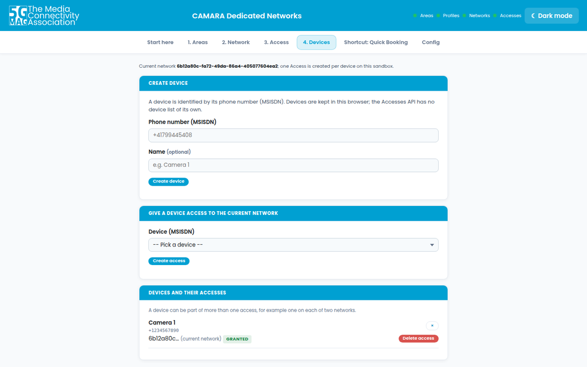The height and width of the screenshot is (367, 587).
Task: Switch to the Config tab
Action: (431, 42)
